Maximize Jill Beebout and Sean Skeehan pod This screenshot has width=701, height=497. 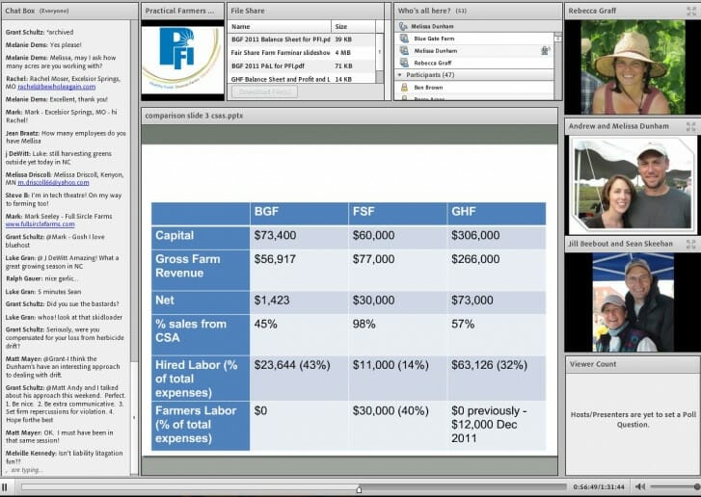[690, 245]
